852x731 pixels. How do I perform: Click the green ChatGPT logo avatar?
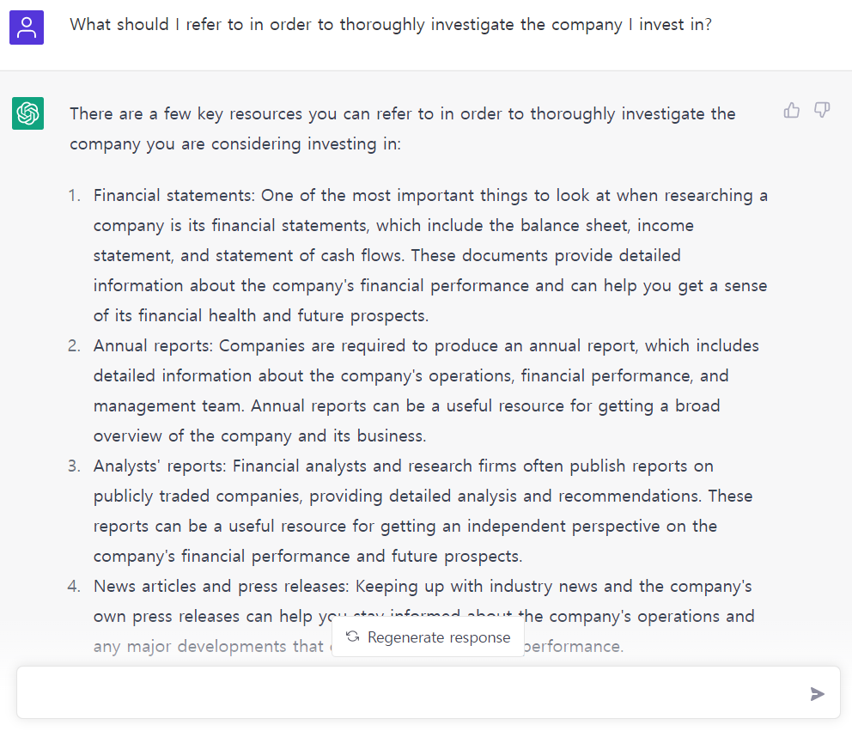tap(27, 113)
